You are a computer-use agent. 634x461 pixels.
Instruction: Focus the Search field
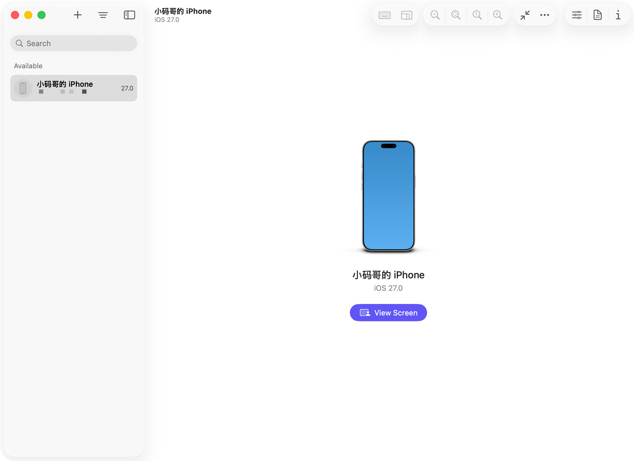click(x=74, y=43)
